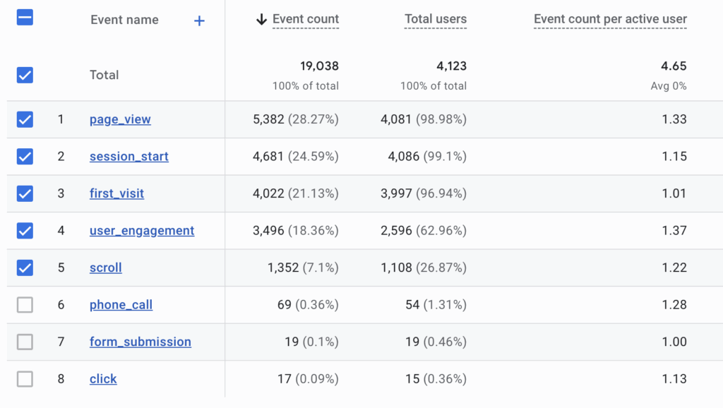Uncheck the scroll row checkbox
Viewport: 723px width, 408px height.
[25, 268]
